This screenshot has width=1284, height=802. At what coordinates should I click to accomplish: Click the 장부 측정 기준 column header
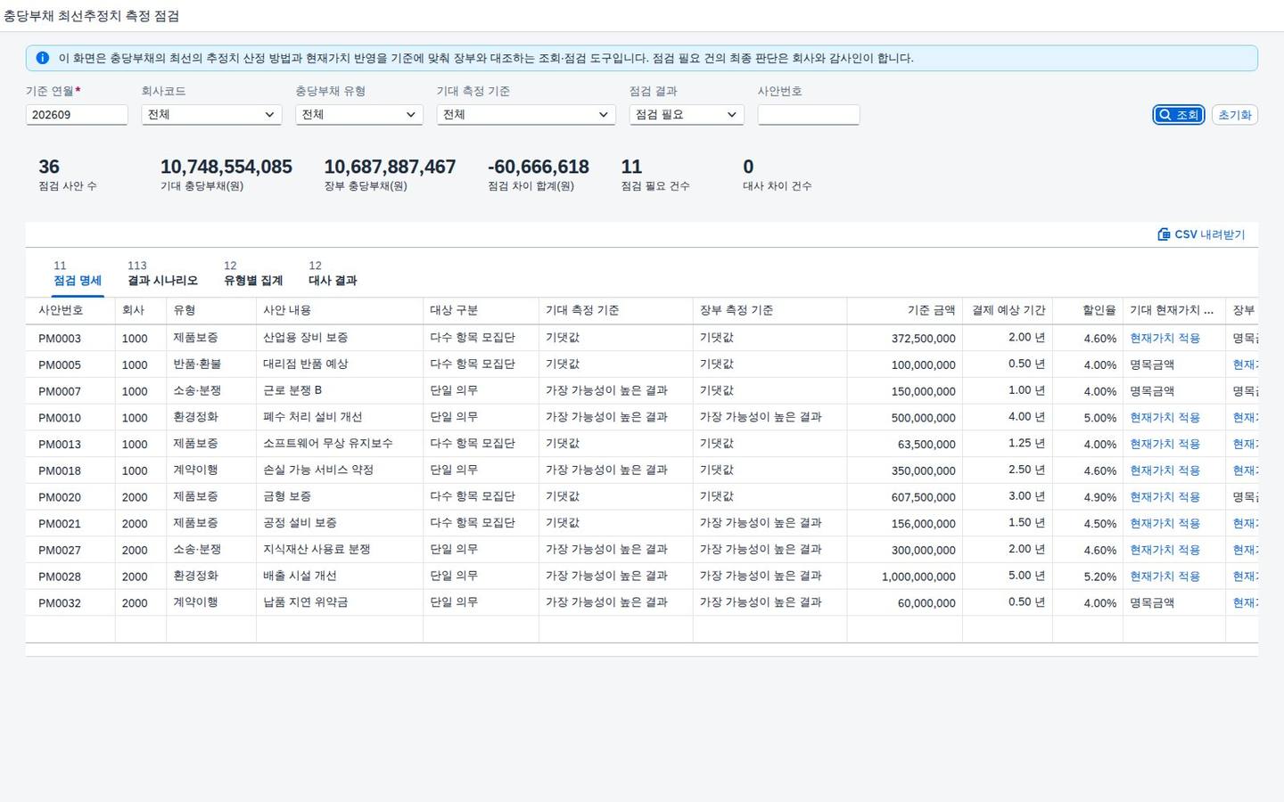click(x=770, y=311)
